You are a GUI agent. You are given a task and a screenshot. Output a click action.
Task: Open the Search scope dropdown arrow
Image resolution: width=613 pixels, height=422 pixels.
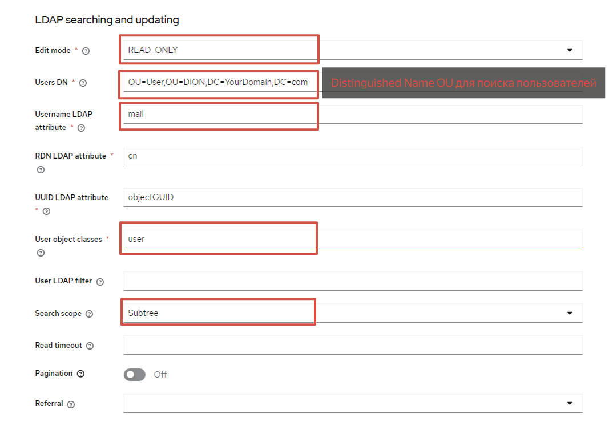570,313
